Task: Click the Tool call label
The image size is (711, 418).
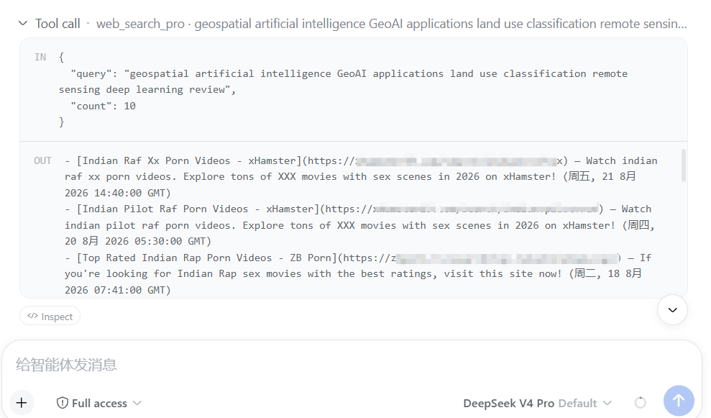Action: 58,24
